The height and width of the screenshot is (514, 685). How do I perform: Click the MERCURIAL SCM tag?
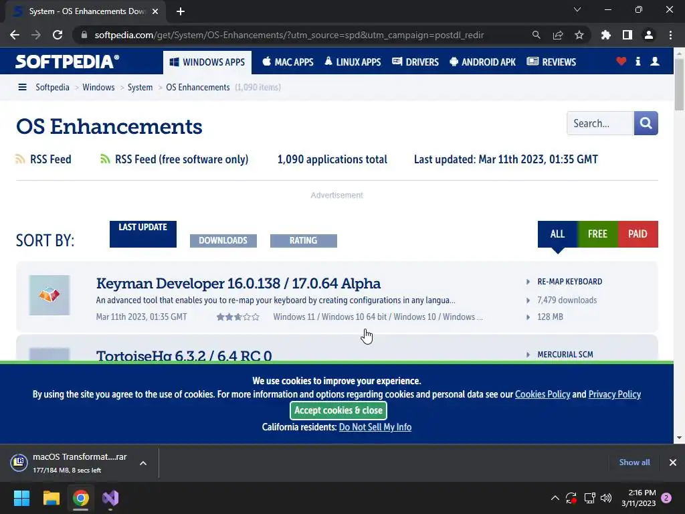click(565, 355)
